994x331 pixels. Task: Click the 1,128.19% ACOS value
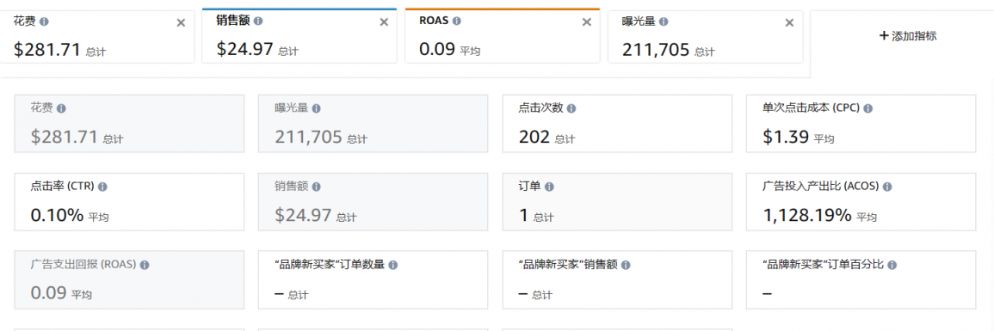click(x=807, y=216)
